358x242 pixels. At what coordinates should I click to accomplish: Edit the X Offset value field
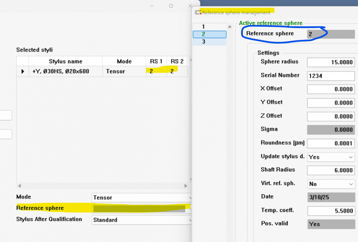[x=331, y=89]
